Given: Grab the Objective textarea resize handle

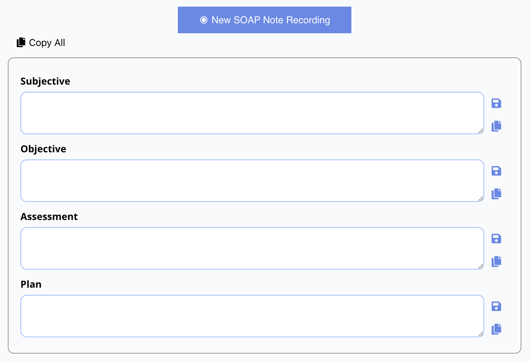Looking at the screenshot, I should click(481, 199).
